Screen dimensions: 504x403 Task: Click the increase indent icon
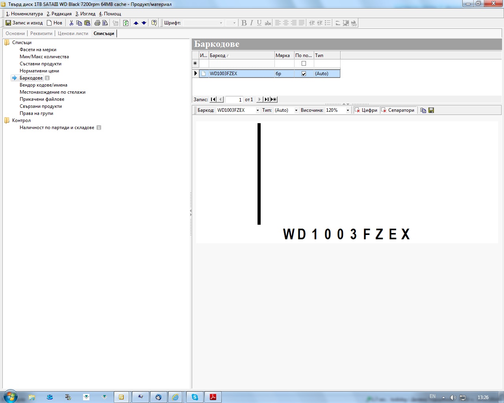(x=320, y=23)
